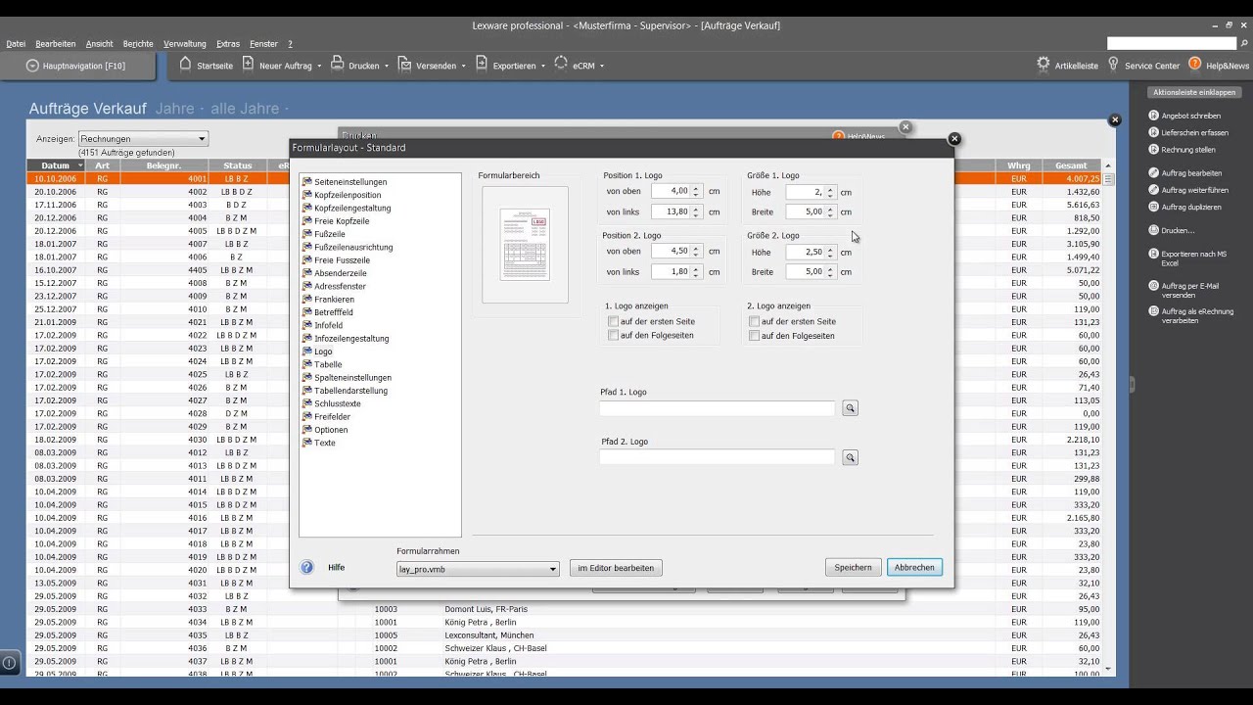Enable 1. Logo auf den Folgeseiten

[613, 336]
